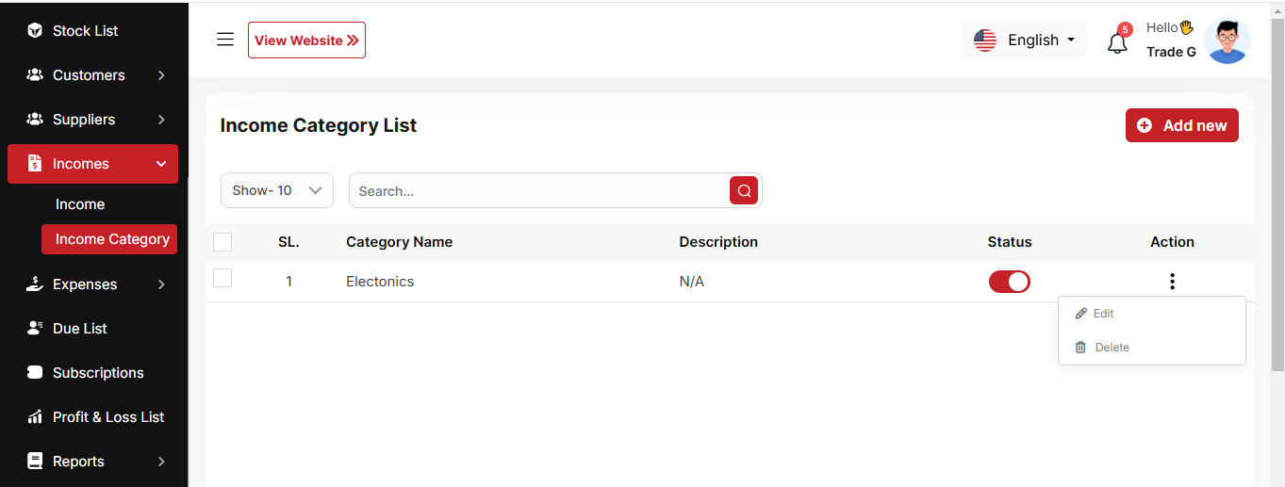Click the user profile avatar
This screenshot has width=1285, height=487.
1227,41
